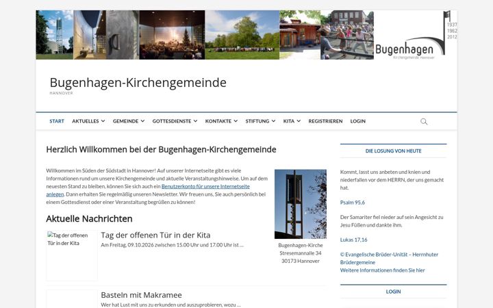This screenshot has height=308, width=493.
Task: Click the Bugenhagen logo in header banner
Action: coord(415,35)
